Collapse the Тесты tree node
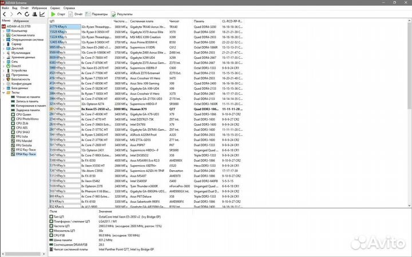Viewport: 412px width, 257px height. (x=3, y=94)
